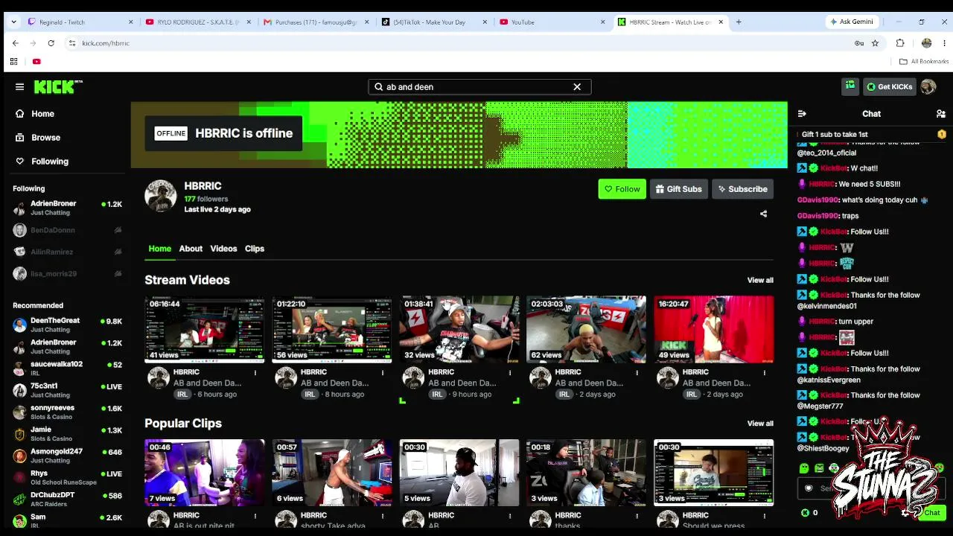The image size is (953, 536).
Task: Open the Chrome tab search dropdown
Action: (x=13, y=22)
